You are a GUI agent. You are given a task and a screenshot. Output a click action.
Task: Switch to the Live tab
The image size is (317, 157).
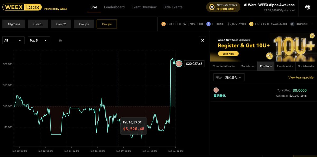pos(94,7)
